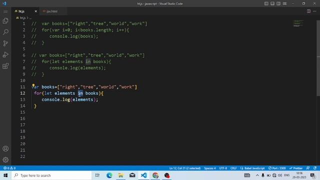Change file encoding UTF-8

click(223, 168)
